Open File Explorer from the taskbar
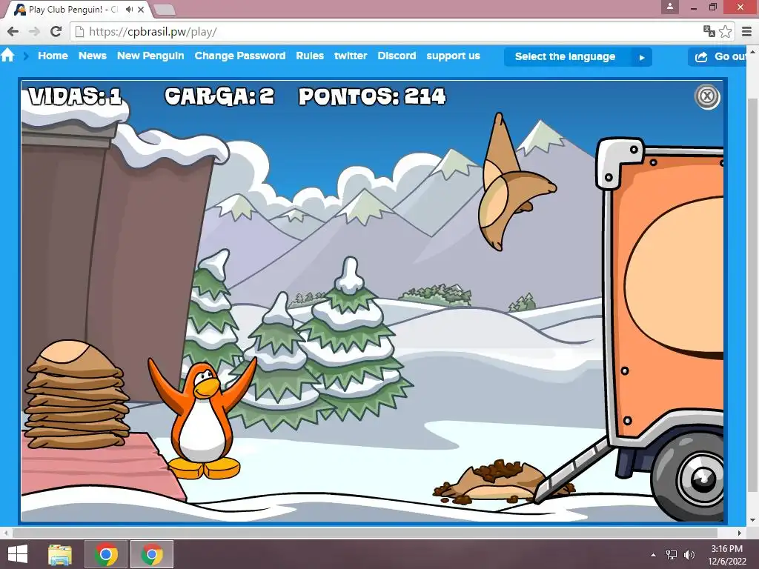The height and width of the screenshot is (569, 759). [61, 554]
